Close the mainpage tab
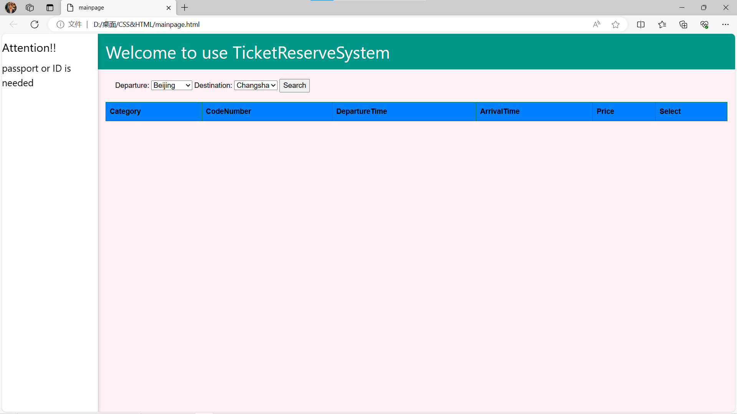The image size is (737, 414). pos(169,8)
